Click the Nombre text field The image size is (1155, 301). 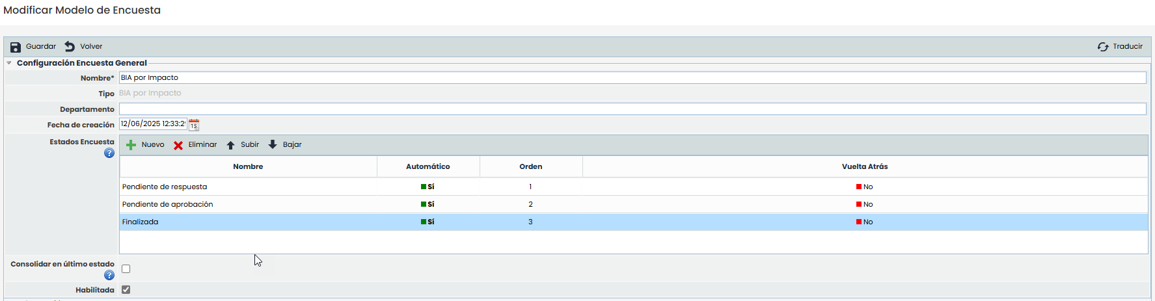click(631, 78)
